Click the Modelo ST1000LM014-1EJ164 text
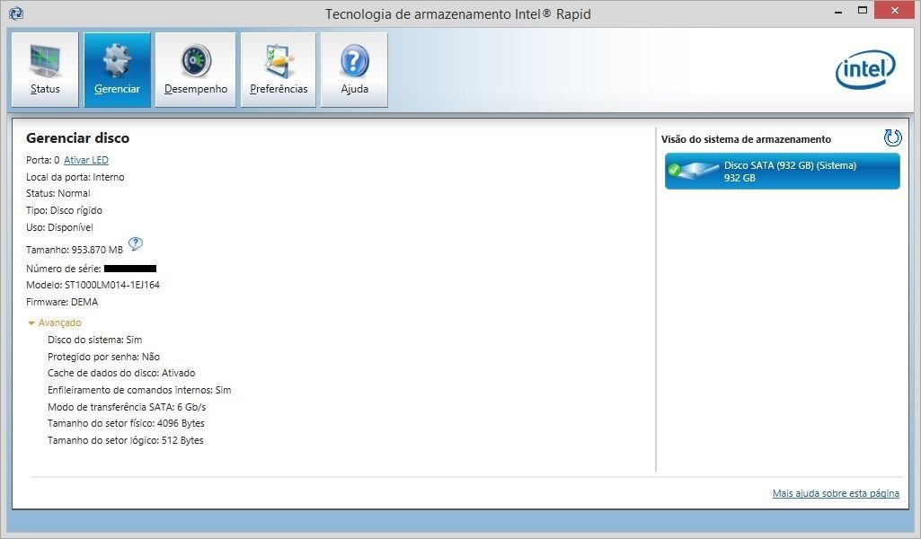 pos(93,286)
